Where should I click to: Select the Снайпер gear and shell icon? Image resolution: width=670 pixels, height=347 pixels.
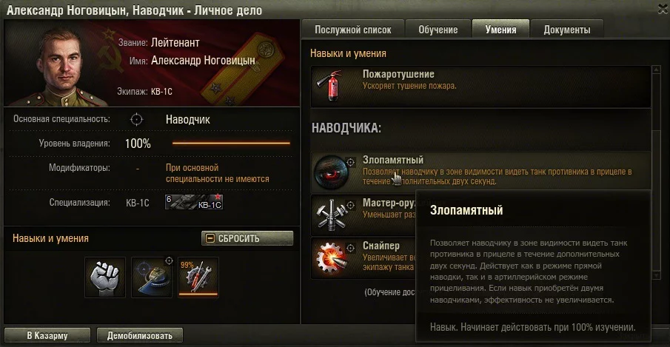point(330,257)
